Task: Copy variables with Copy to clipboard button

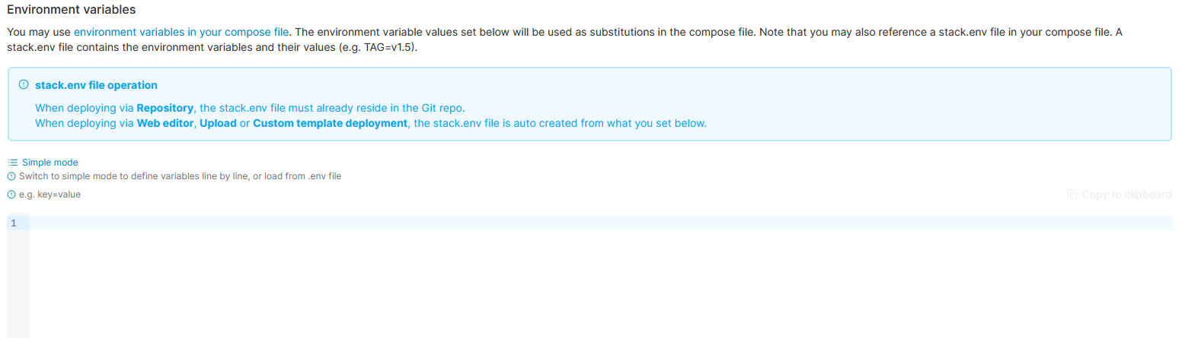Action: tap(1119, 194)
